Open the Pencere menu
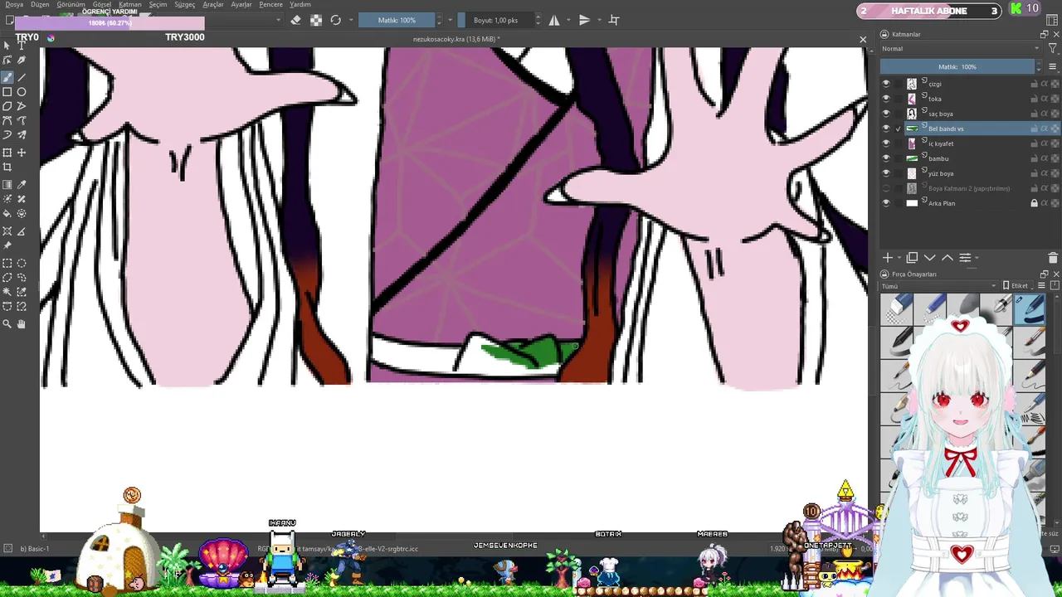The width and height of the screenshot is (1062, 597). coord(270,4)
